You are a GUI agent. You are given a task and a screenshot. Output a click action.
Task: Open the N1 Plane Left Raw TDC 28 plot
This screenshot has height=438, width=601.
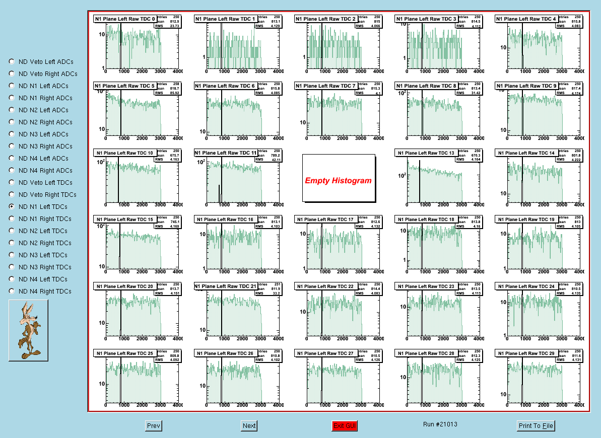[x=439, y=379]
